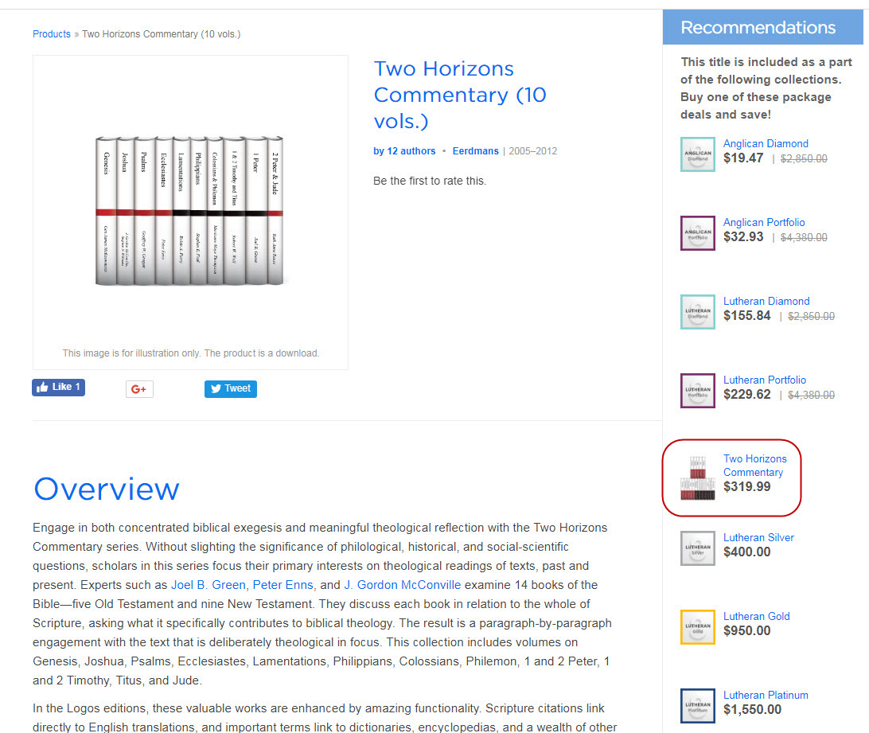This screenshot has height=733, width=869.
Task: Click the Anglican Portfolio package thumbnail
Action: click(x=698, y=233)
